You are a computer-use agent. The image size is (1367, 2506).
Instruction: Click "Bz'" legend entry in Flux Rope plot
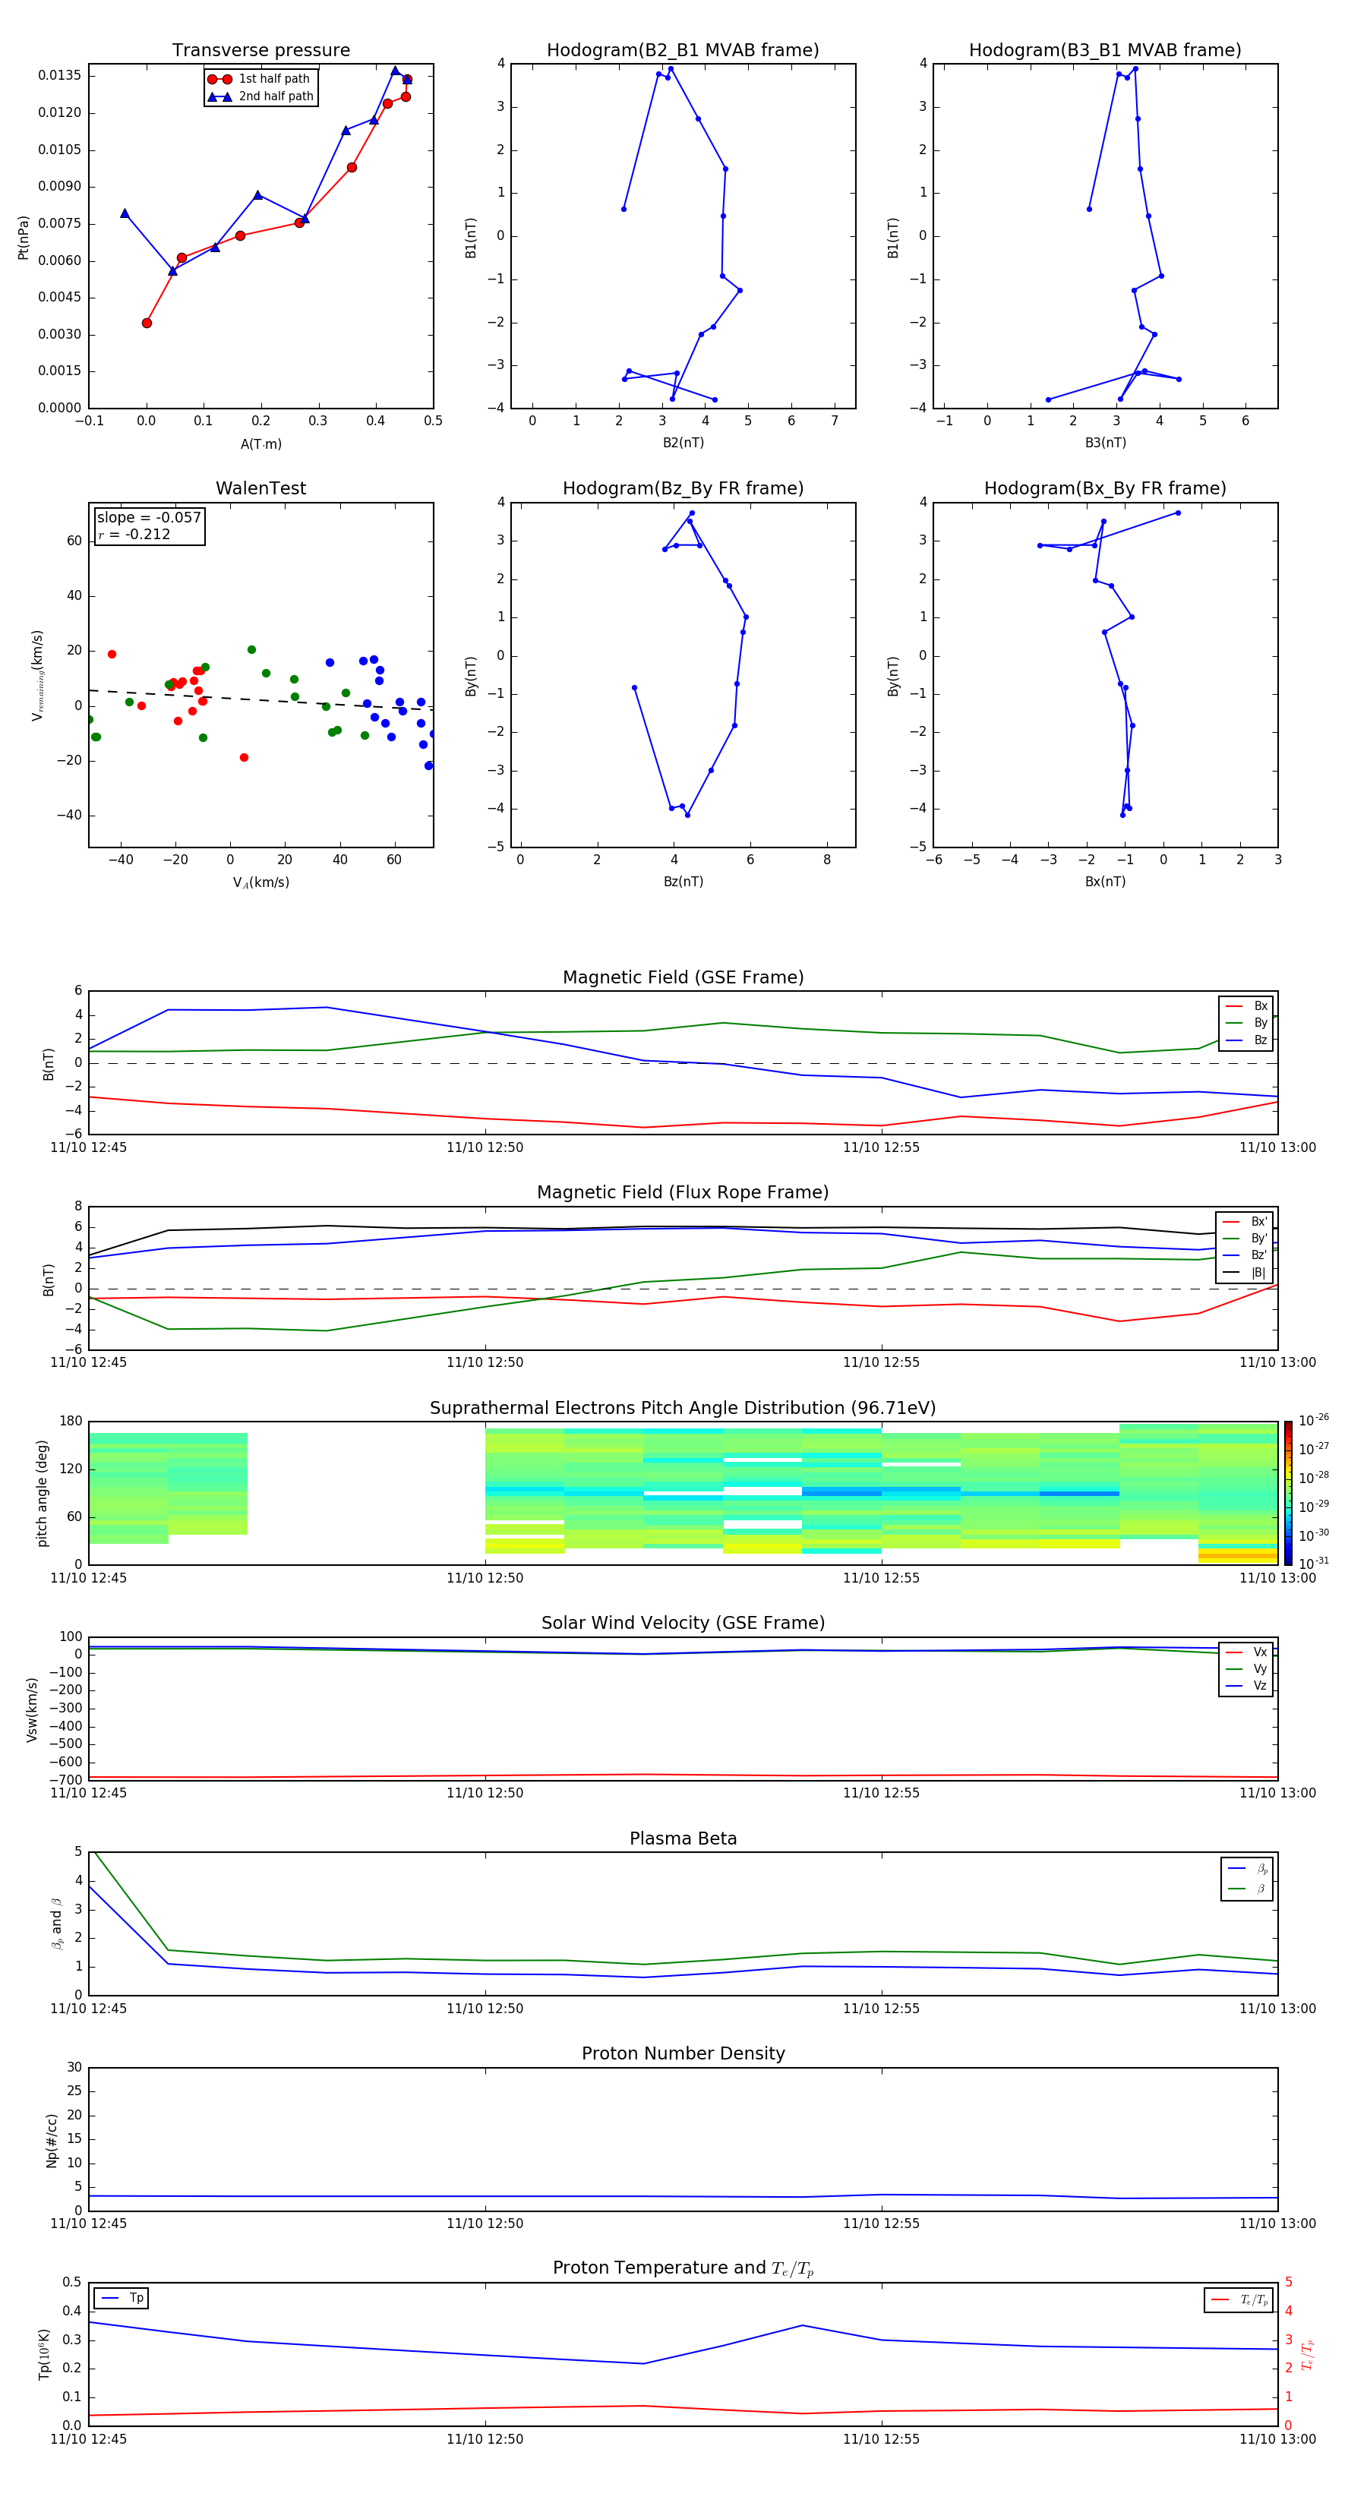point(1245,1255)
